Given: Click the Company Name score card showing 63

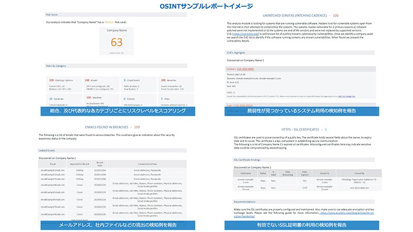Looking at the screenshot, I should point(117,41).
